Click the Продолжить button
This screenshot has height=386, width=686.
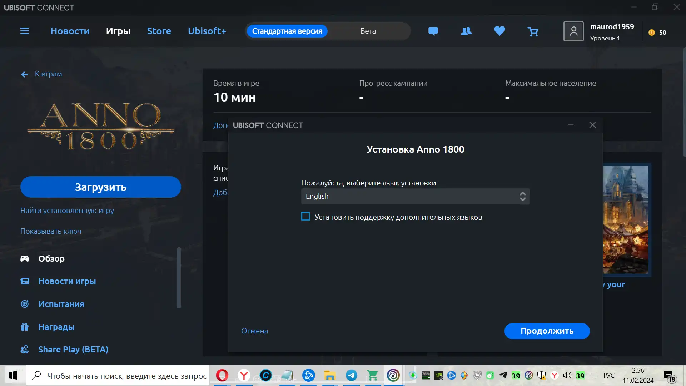tap(547, 331)
